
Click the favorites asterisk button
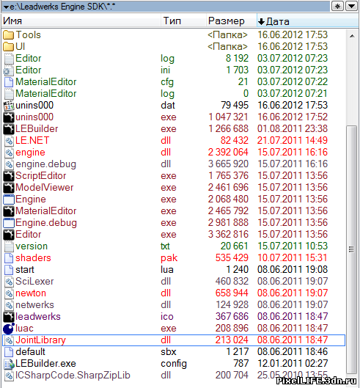(x=337, y=6)
